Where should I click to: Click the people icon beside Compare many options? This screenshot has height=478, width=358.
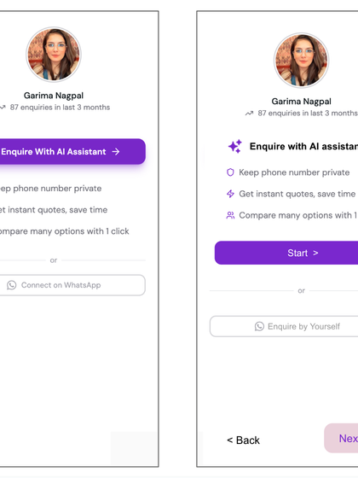coord(230,215)
